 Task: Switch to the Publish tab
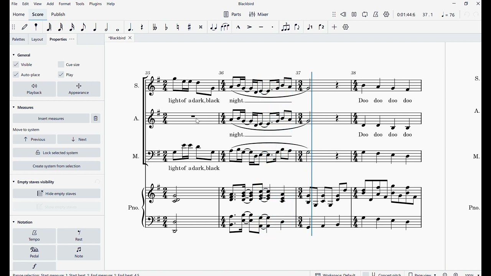[58, 15]
